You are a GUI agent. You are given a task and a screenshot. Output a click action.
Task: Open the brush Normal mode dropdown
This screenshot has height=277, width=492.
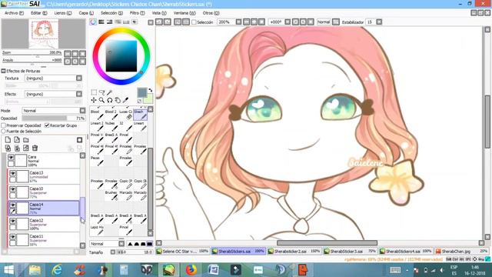[x=121, y=244]
